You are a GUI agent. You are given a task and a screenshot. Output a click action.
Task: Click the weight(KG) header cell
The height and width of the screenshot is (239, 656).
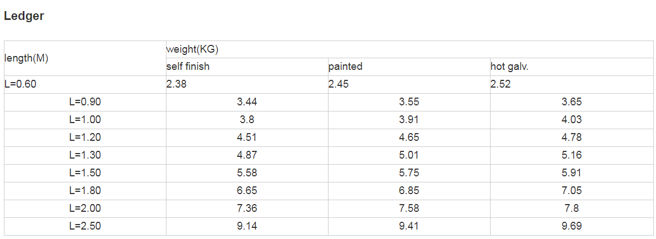[410, 50]
